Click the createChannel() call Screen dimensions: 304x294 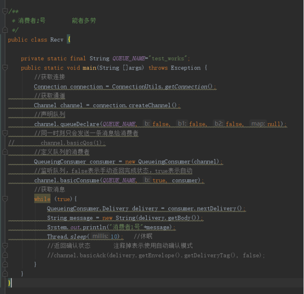tap(152, 105)
